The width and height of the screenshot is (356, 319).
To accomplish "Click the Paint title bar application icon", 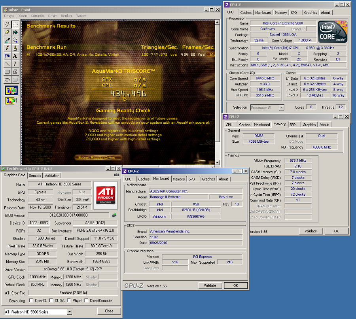I will point(6,10).
